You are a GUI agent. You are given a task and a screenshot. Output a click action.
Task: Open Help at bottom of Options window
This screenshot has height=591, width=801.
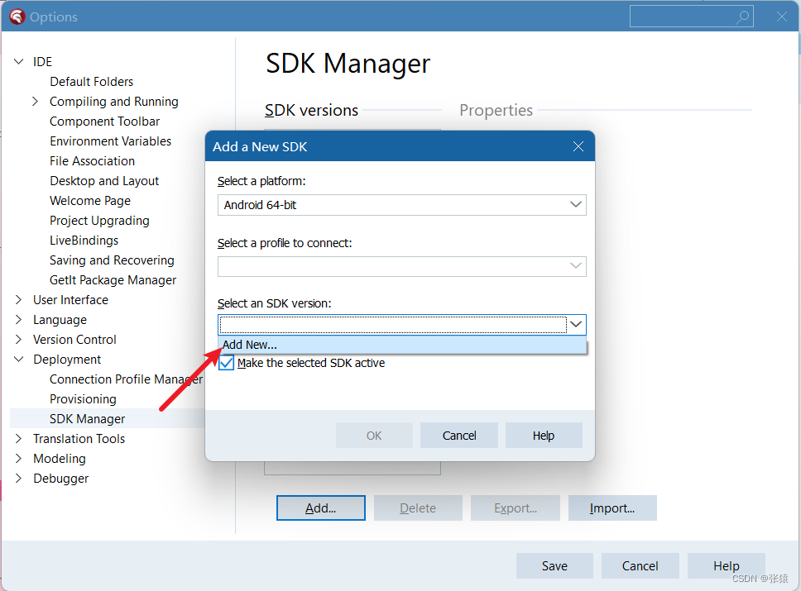point(727,566)
